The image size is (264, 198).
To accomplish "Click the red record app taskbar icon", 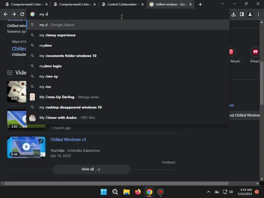I will click(160, 192).
